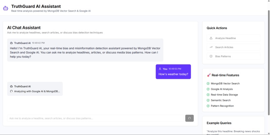The image size is (270, 135).
Task: Click the Analyze Headline quick action button
Action: [233, 38]
